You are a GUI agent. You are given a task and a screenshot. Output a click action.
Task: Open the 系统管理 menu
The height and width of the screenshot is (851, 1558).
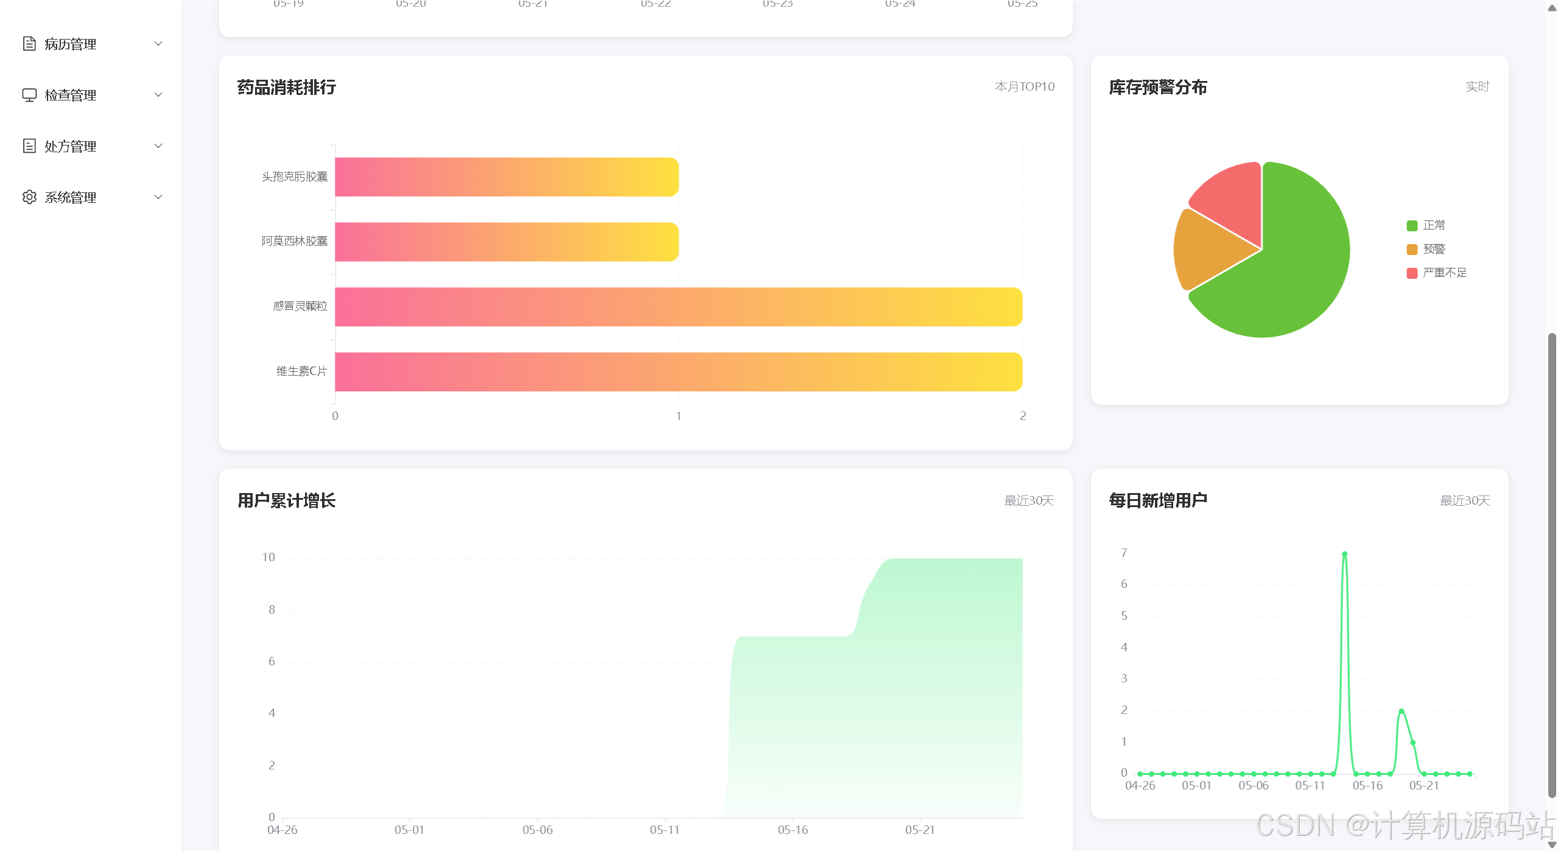coord(91,197)
